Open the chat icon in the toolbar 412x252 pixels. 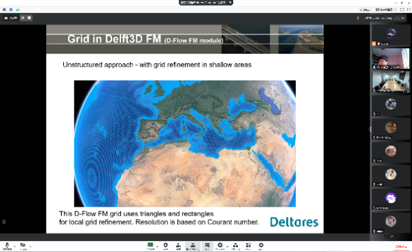click(x=207, y=246)
